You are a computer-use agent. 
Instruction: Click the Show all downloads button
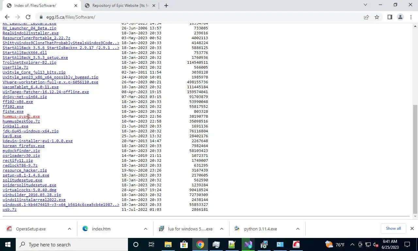tap(393, 228)
